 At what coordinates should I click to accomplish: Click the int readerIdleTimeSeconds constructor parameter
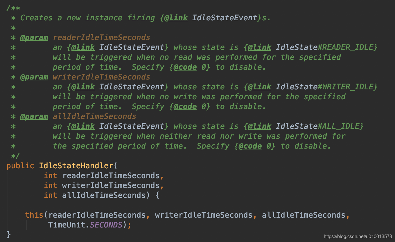pyautogui.click(x=111, y=176)
